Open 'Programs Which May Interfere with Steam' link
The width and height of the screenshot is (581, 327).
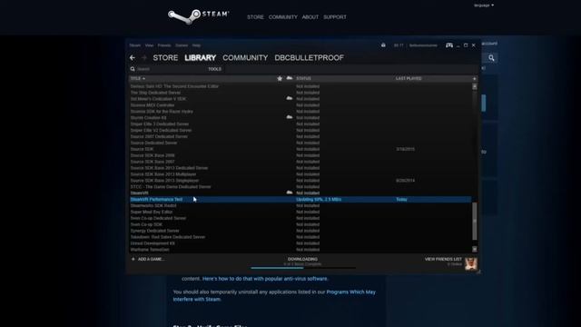[274, 295]
